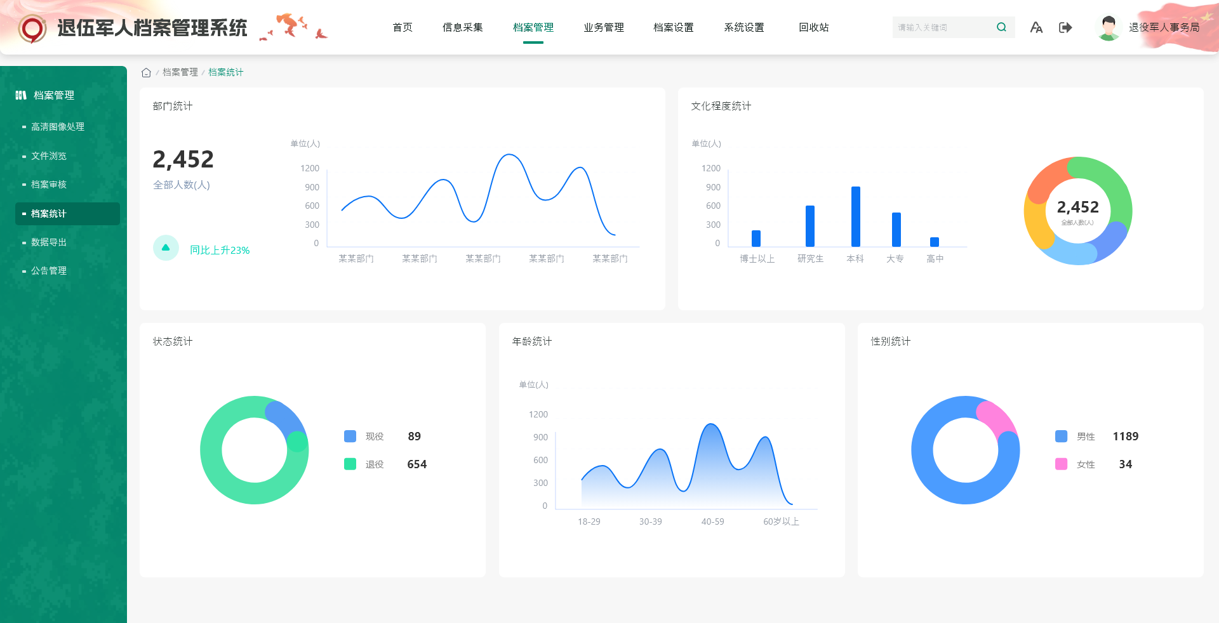Focus the keyword search input field
Viewport: 1219px width, 623px height.
click(x=942, y=27)
